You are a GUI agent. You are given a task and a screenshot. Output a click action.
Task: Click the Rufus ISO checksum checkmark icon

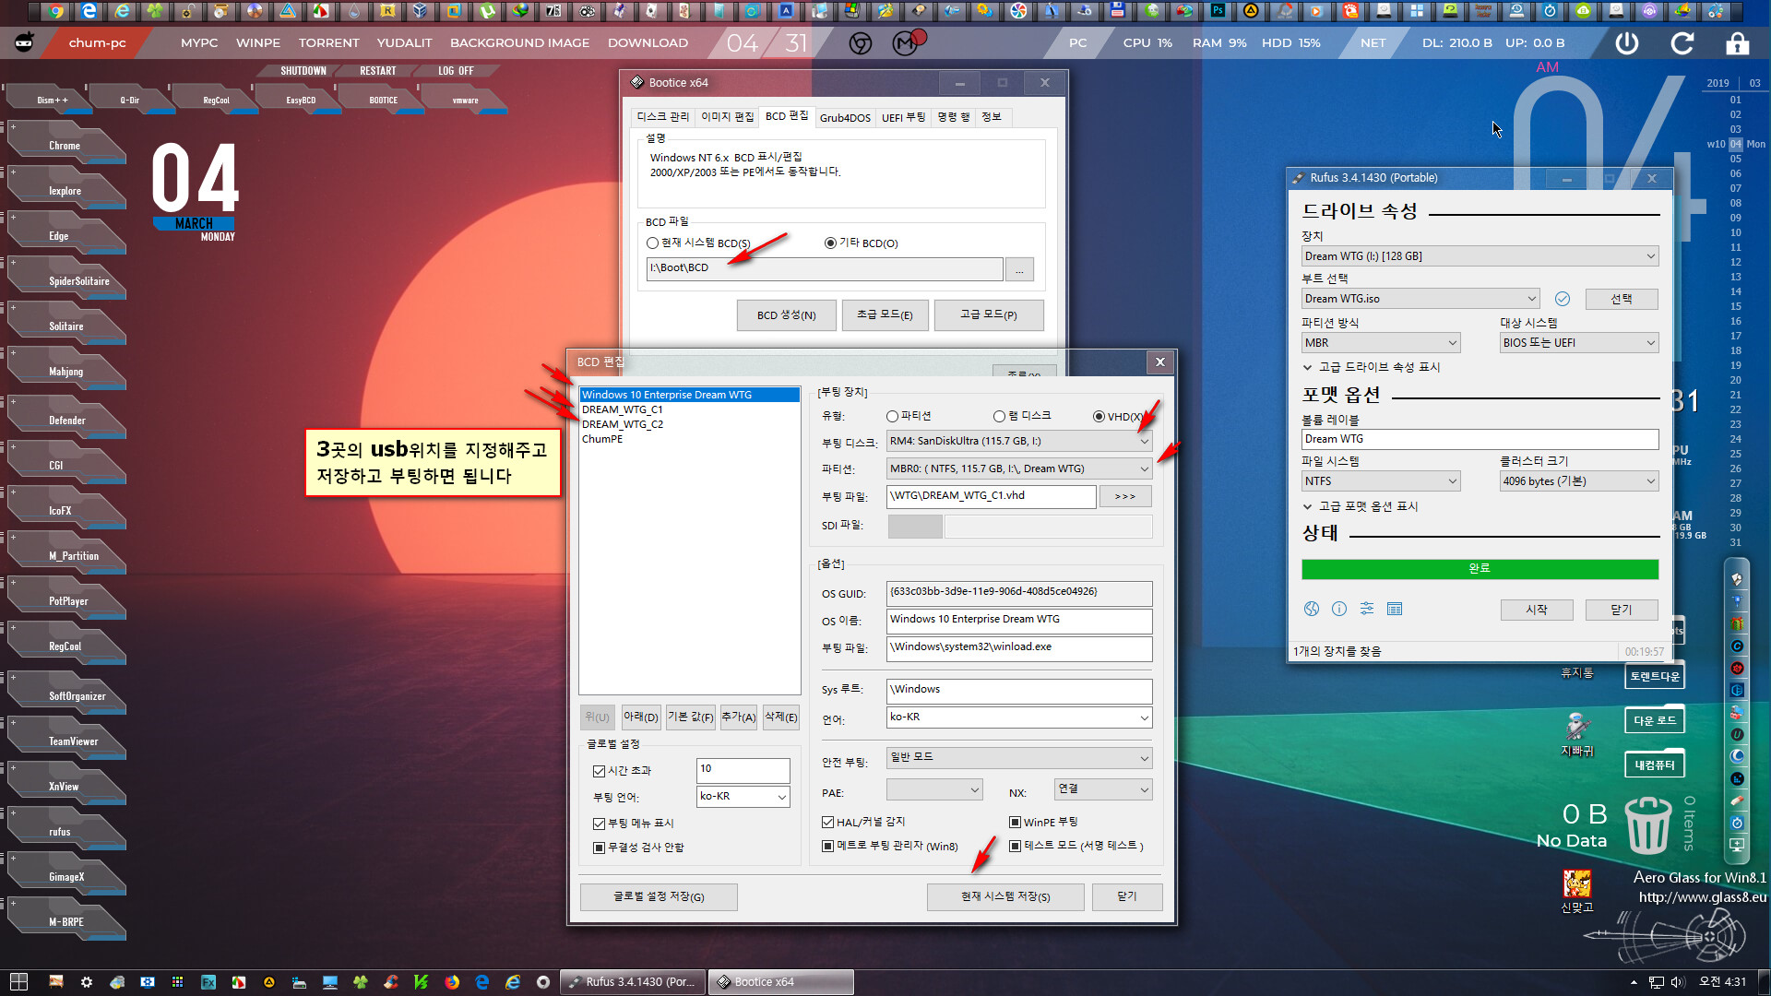(1562, 299)
